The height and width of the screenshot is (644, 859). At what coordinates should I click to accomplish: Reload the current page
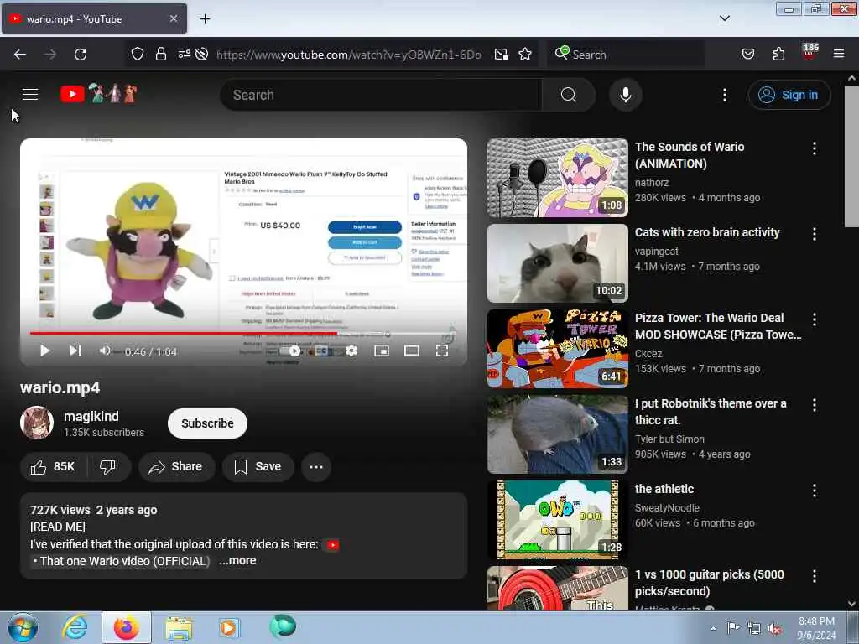pyautogui.click(x=81, y=55)
